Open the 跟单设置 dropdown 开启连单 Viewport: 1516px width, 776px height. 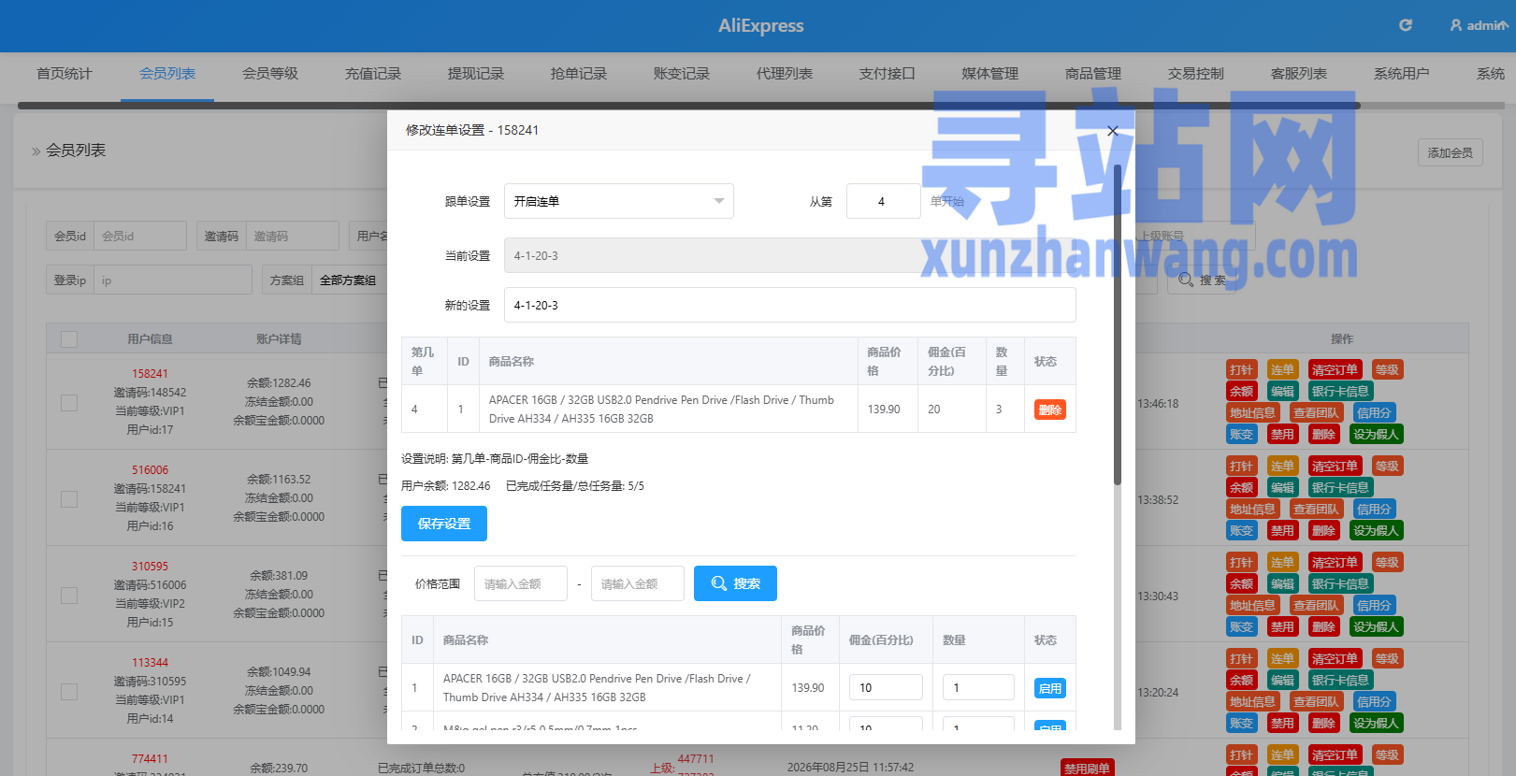click(x=618, y=201)
